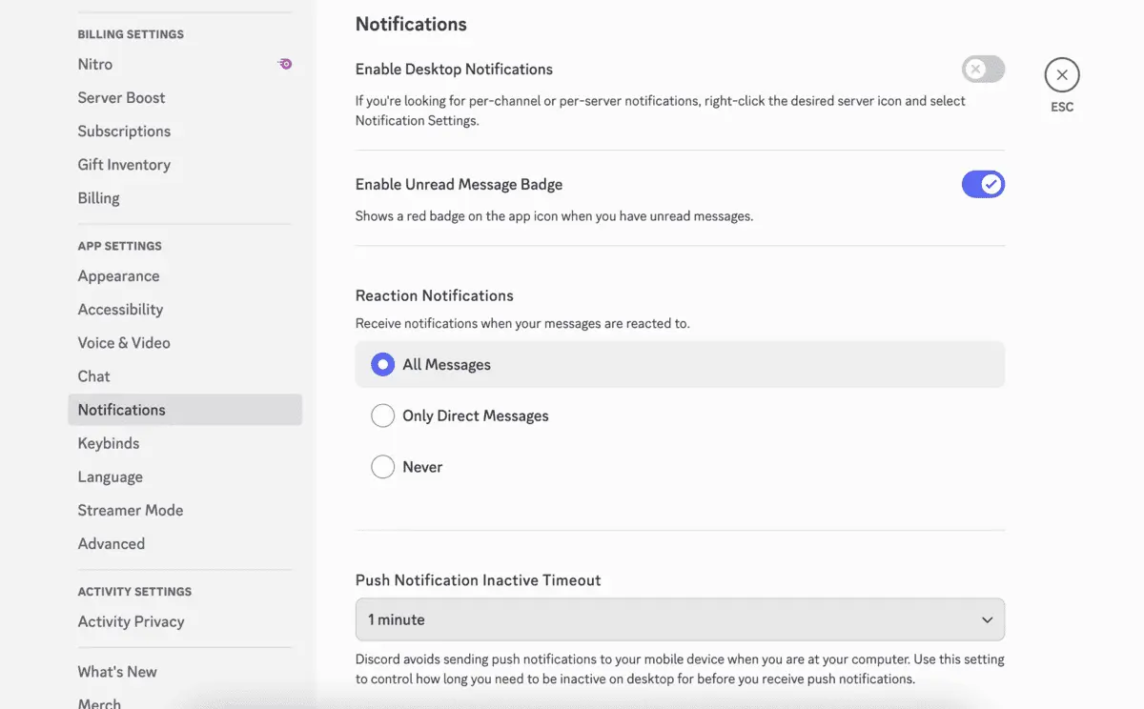
Task: Expand the 1 minute timeout selector
Action: tap(988, 619)
